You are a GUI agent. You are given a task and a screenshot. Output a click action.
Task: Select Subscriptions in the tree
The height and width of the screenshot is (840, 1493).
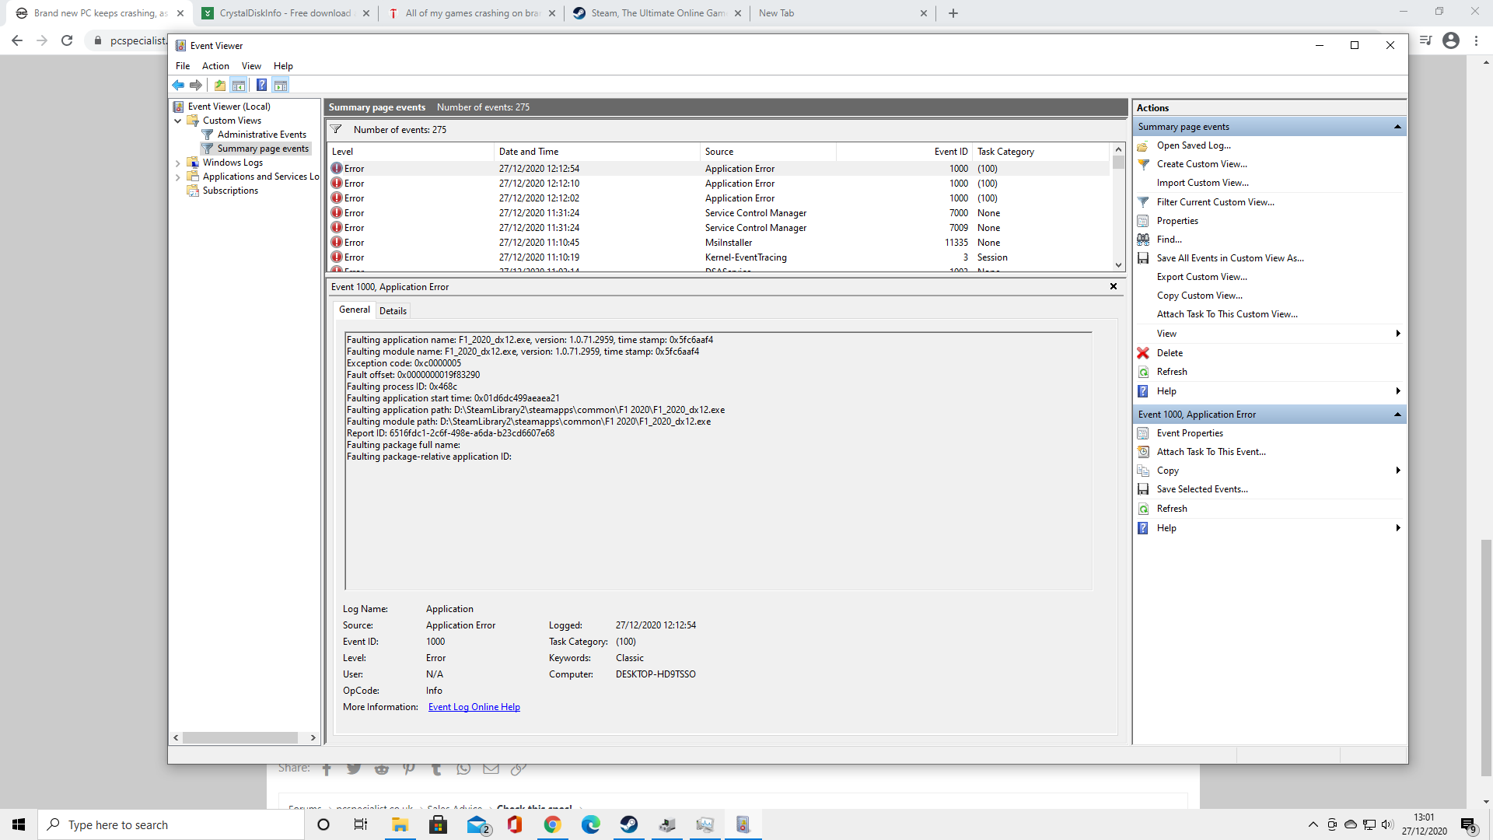[230, 191]
